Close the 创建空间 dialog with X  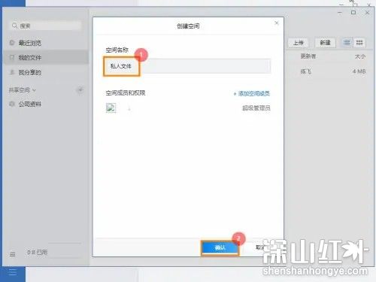(x=277, y=23)
